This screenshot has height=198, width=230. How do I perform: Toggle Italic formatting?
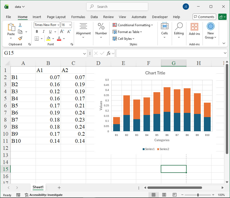[x=43, y=32]
